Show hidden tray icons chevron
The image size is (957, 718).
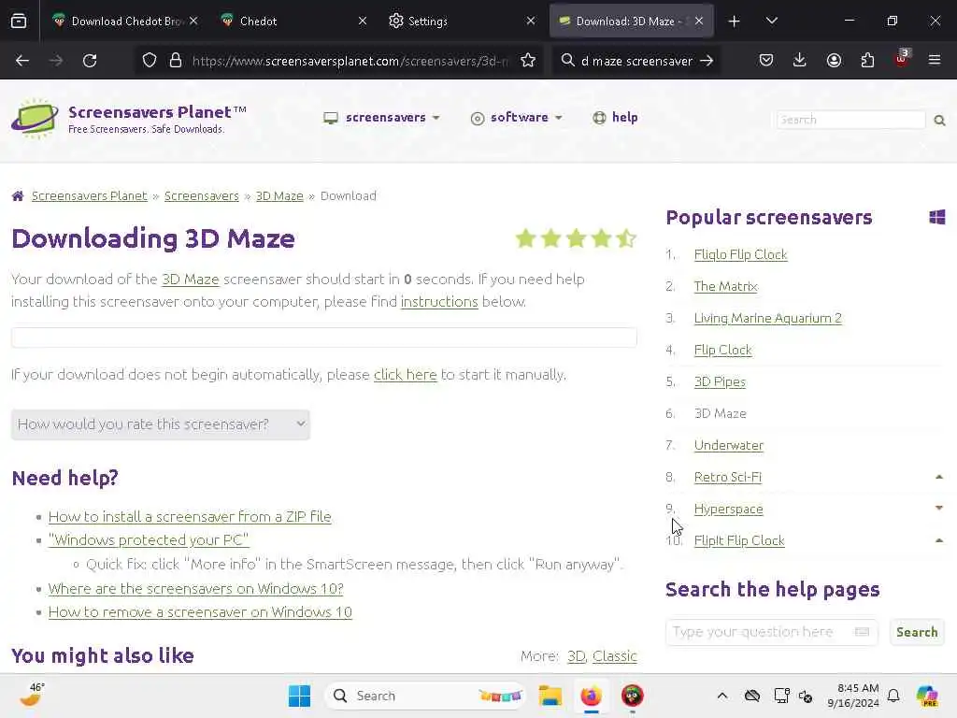(x=722, y=696)
